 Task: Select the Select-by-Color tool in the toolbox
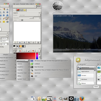[x=4, y=9]
